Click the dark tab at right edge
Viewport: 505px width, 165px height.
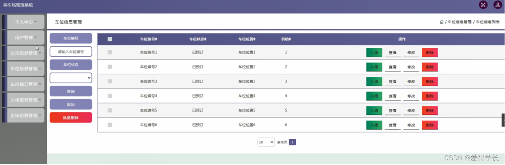click(503, 120)
